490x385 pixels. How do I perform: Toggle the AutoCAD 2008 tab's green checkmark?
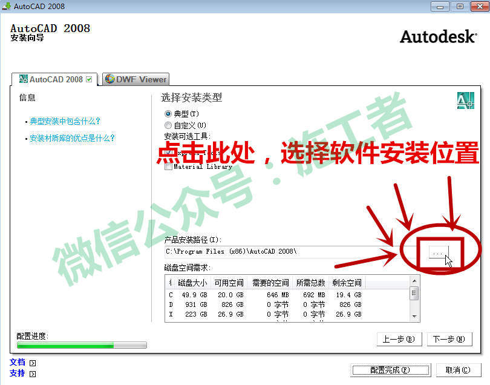(89, 79)
